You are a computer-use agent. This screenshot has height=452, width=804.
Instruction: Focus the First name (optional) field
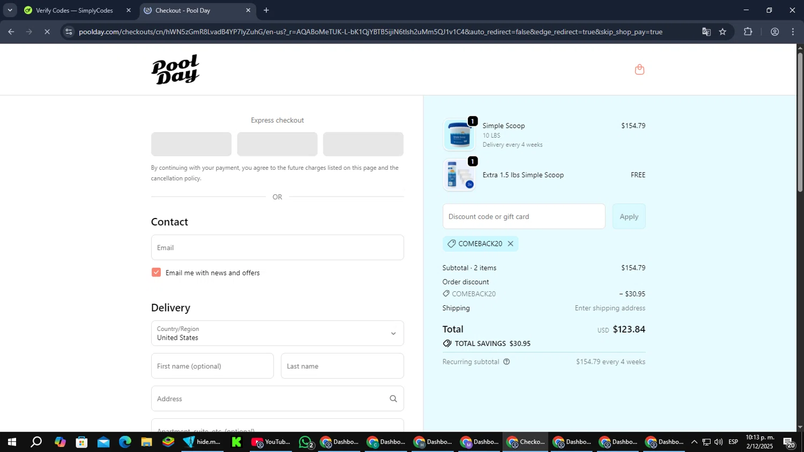click(x=212, y=366)
